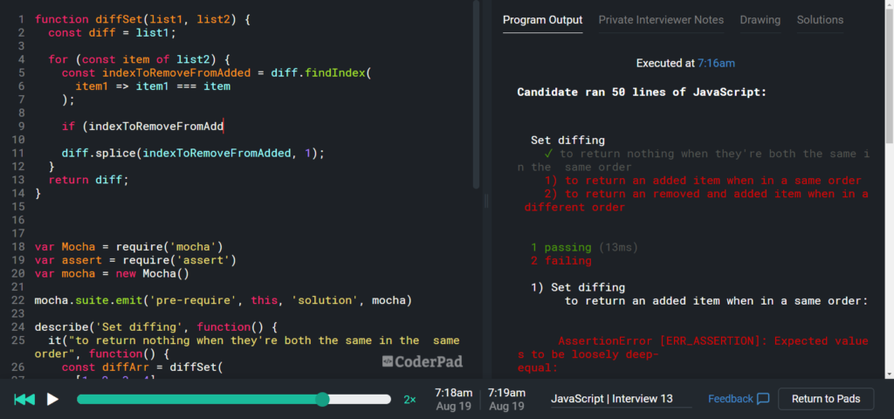The image size is (894, 419).
Task: Open the Private Interviewer Notes tab
Action: (x=661, y=20)
